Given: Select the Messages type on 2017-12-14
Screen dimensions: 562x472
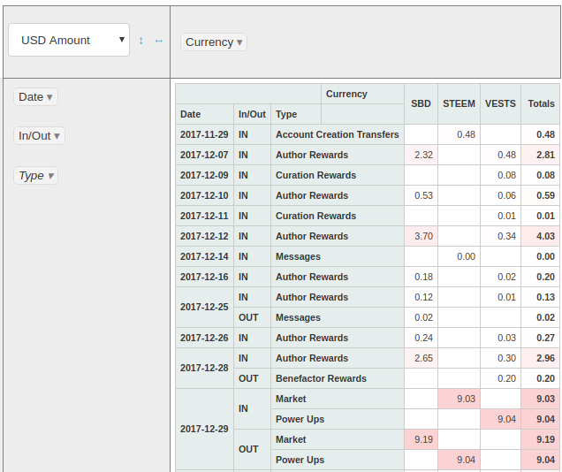Looking at the screenshot, I should click(x=338, y=256).
